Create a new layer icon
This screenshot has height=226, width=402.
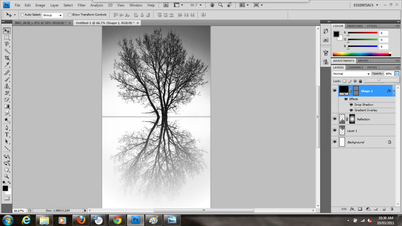click(x=384, y=209)
